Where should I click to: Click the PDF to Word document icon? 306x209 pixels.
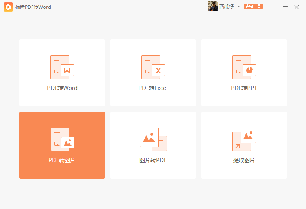62,67
